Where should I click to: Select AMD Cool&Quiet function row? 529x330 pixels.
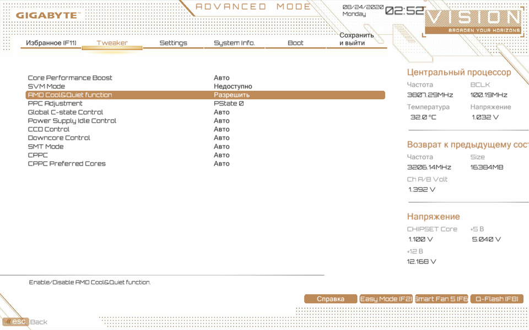click(205, 95)
